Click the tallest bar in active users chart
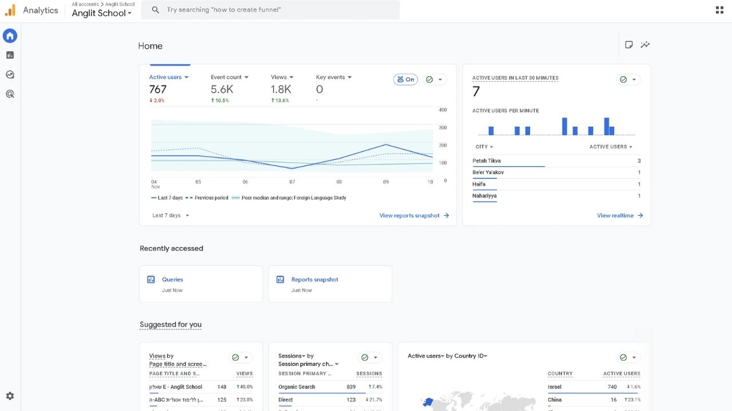 pyautogui.click(x=564, y=126)
